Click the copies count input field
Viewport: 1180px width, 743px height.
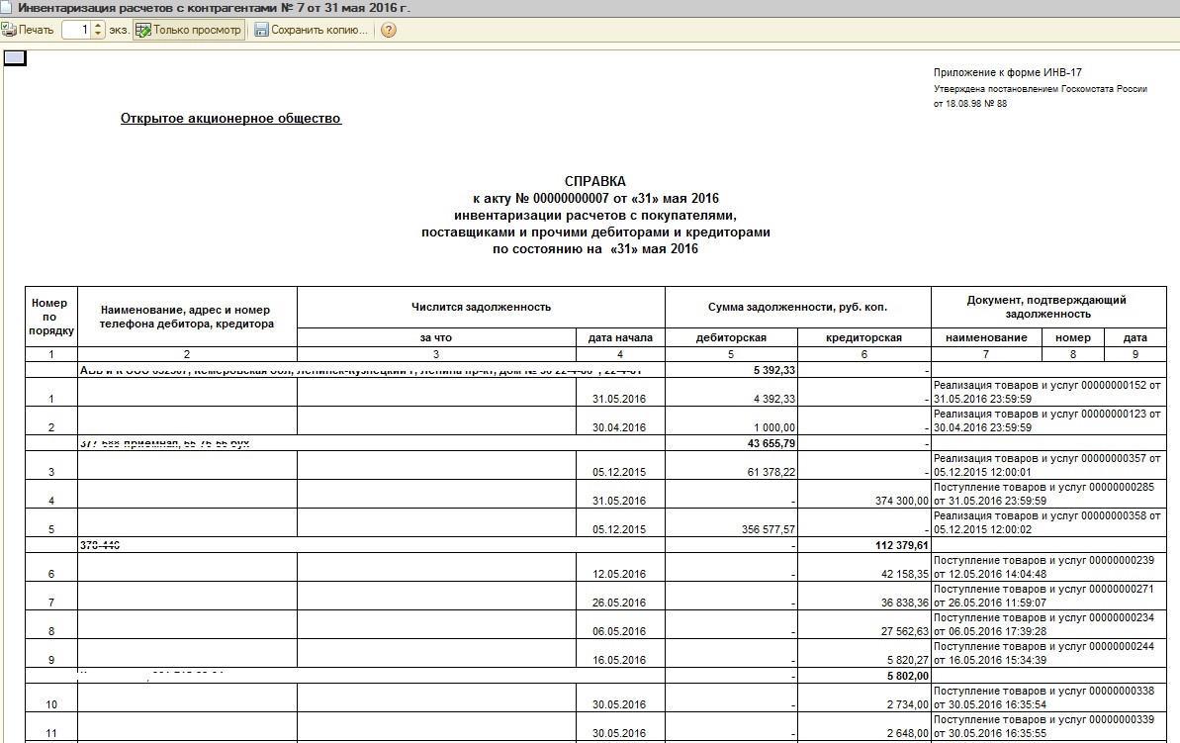[x=76, y=30]
